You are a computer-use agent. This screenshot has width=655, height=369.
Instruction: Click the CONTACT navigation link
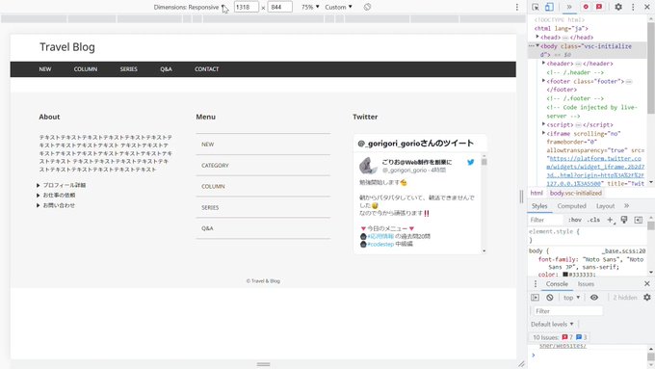[206, 69]
